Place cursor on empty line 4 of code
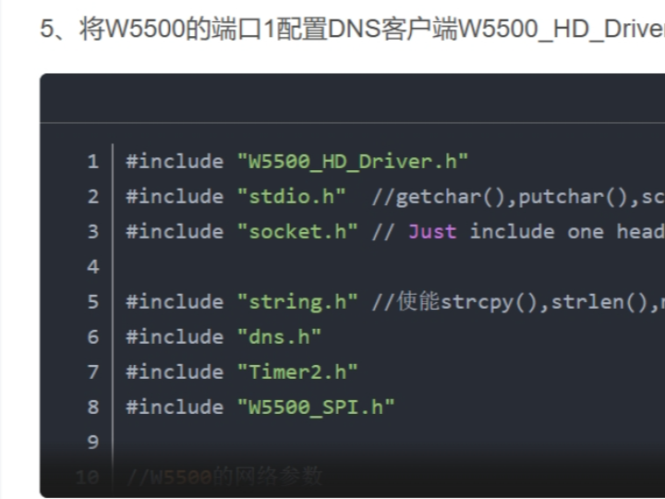 coord(369,267)
